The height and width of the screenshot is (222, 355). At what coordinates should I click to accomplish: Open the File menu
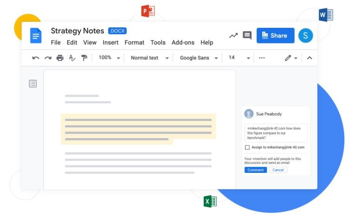[x=56, y=43]
